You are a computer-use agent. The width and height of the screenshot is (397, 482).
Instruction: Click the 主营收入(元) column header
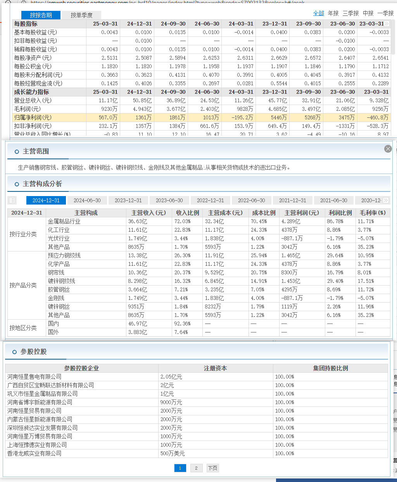click(x=148, y=213)
